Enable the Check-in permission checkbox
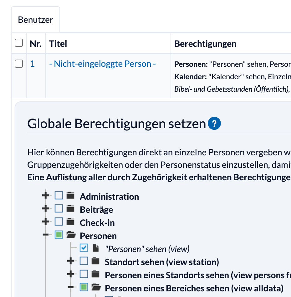The width and height of the screenshot is (291, 297). coord(59,222)
